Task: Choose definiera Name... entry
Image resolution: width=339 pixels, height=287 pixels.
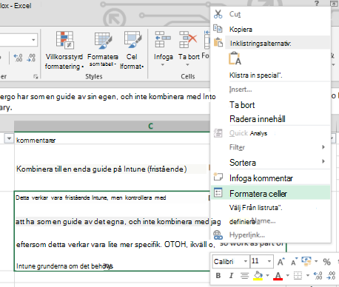Action: (271, 221)
